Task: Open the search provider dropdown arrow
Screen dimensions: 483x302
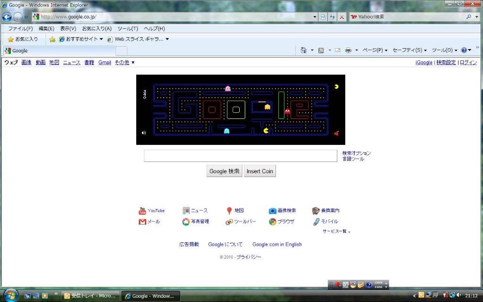Action: 477,17
